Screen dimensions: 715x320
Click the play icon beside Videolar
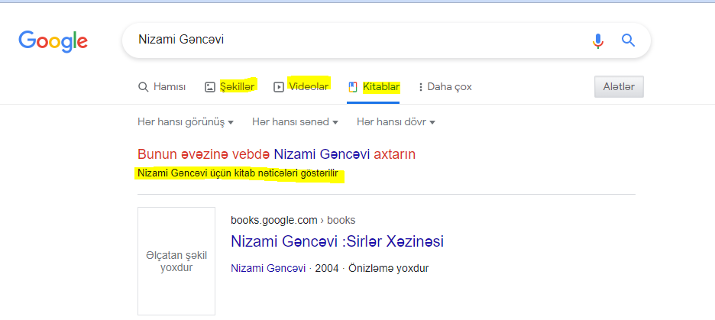pyautogui.click(x=279, y=87)
